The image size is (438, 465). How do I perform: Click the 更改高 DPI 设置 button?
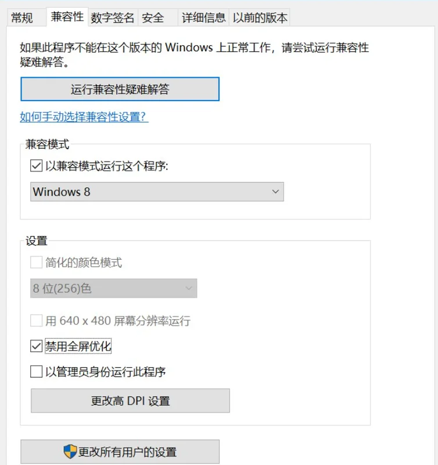[x=130, y=401]
